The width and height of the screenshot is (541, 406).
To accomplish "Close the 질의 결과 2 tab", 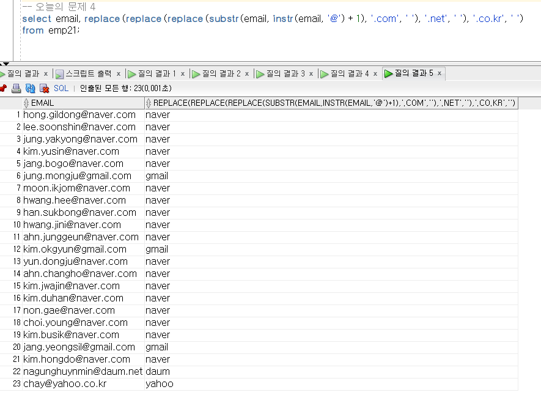I will 247,74.
